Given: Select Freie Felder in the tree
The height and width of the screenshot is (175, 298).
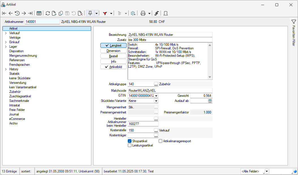Looking at the screenshot, I should tap(17, 110).
